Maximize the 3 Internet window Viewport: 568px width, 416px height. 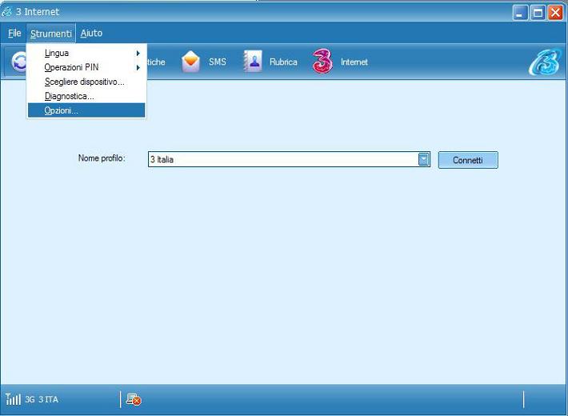tap(538, 12)
